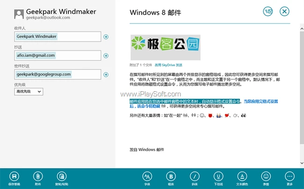Screen dimensions: 304x189
Task: Click the first body paragraph 在撰写邮件时
Action: (205, 79)
